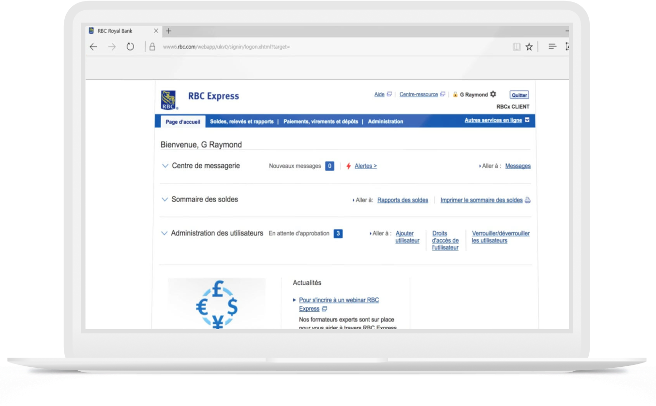This screenshot has width=656, height=406.
Task: Click the browser address bar URL
Action: pos(226,47)
